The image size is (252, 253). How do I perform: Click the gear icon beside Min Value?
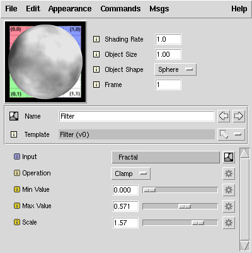(x=229, y=190)
